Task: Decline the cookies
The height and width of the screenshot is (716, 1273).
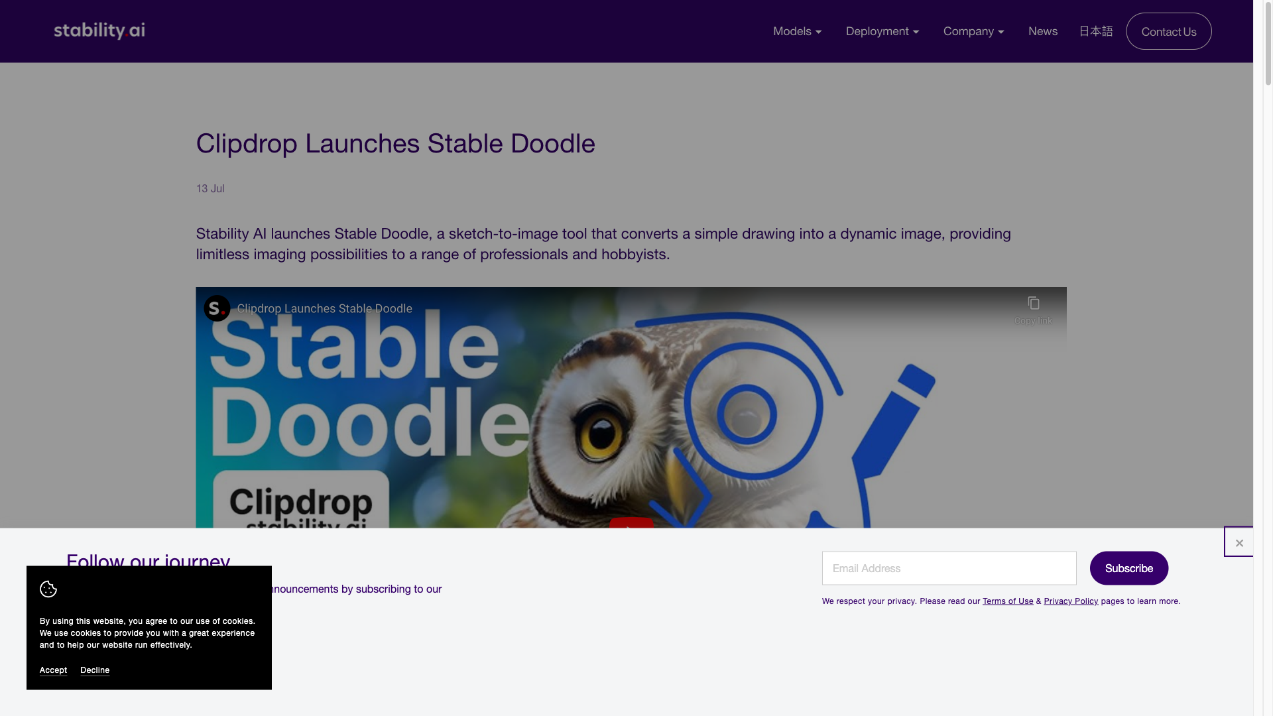Action: click(95, 670)
